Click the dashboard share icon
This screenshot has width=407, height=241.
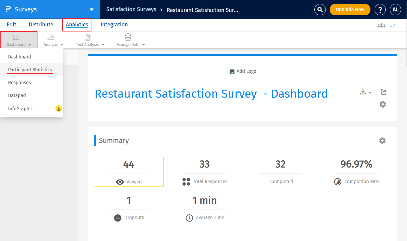click(384, 92)
